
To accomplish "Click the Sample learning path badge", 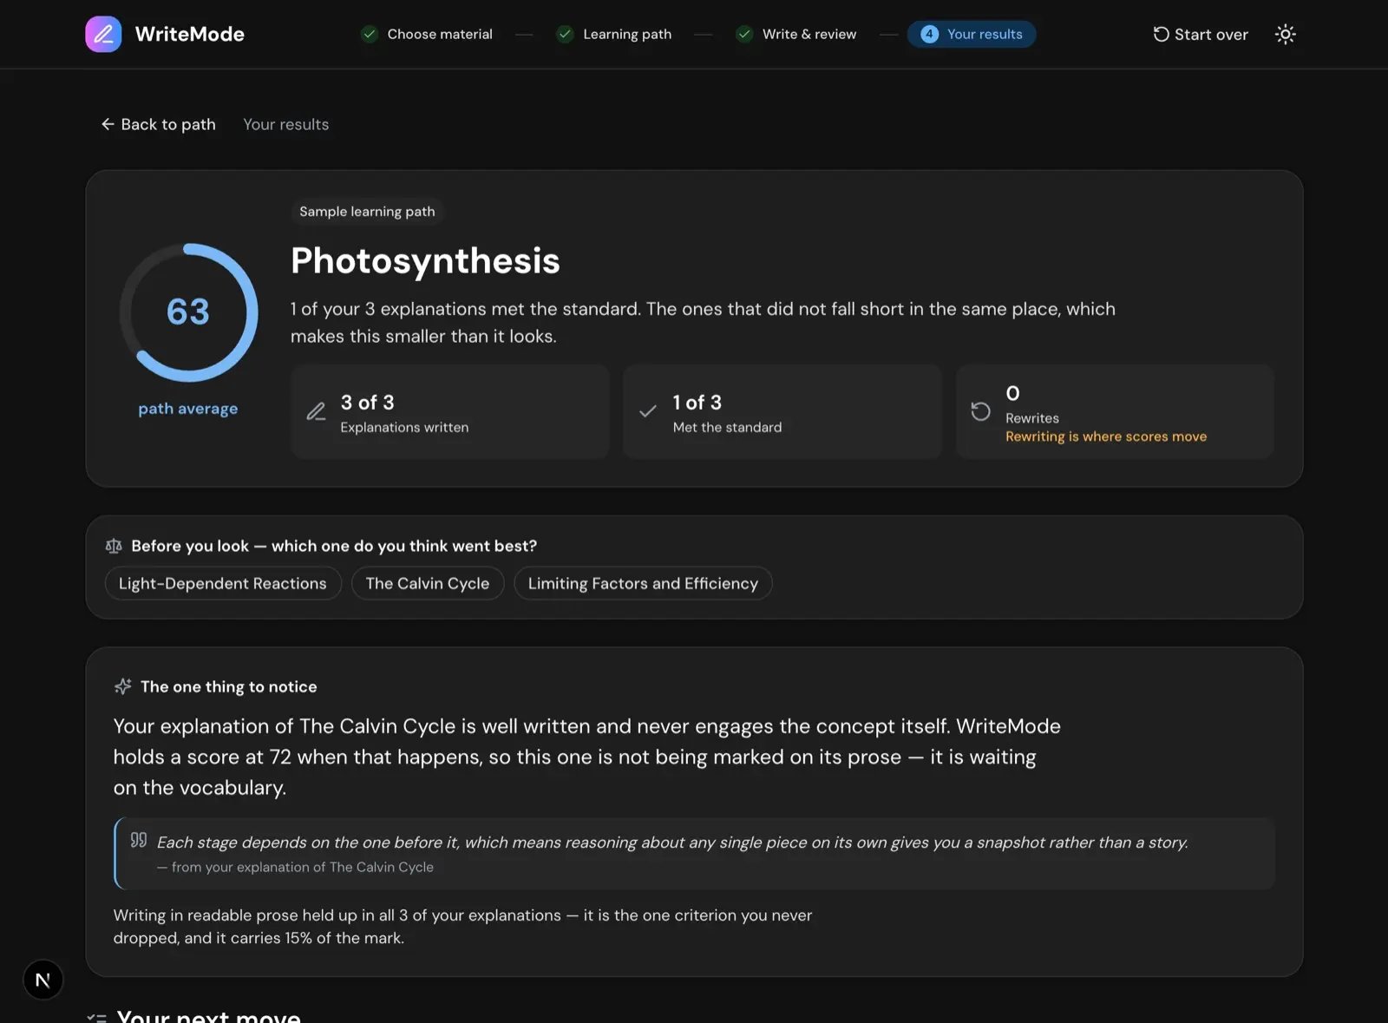I will point(367,212).
